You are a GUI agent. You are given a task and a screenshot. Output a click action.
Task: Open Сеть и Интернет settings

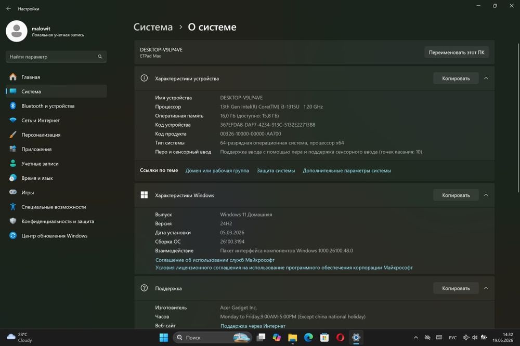tap(56, 121)
